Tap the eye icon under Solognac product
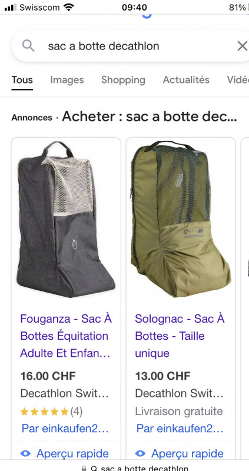This screenshot has width=249, height=471. (x=140, y=453)
